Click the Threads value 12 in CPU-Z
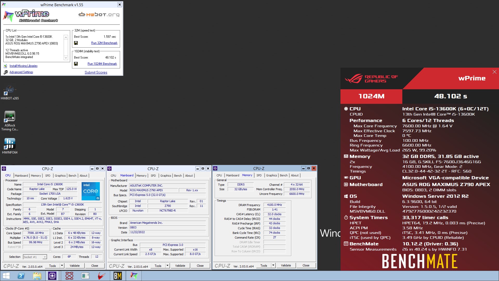The image size is (499, 281). pos(97,257)
